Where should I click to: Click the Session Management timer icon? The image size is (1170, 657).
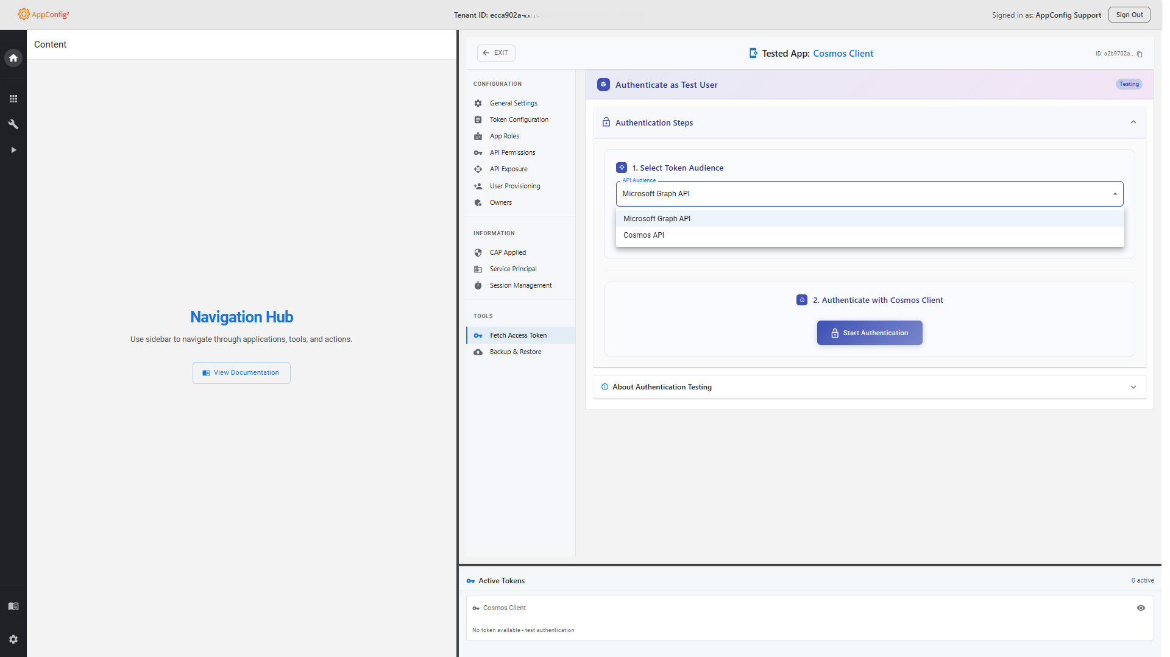point(478,286)
